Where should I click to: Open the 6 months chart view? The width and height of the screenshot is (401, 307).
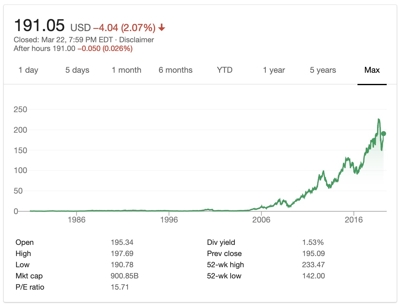point(175,70)
